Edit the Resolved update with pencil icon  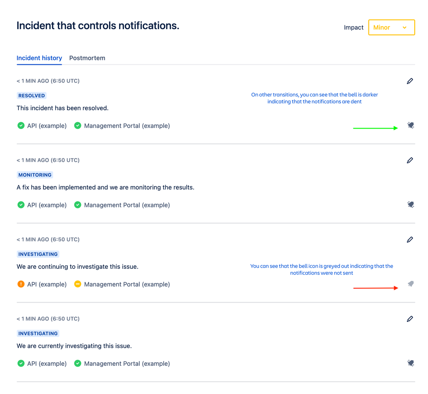pyautogui.click(x=410, y=81)
